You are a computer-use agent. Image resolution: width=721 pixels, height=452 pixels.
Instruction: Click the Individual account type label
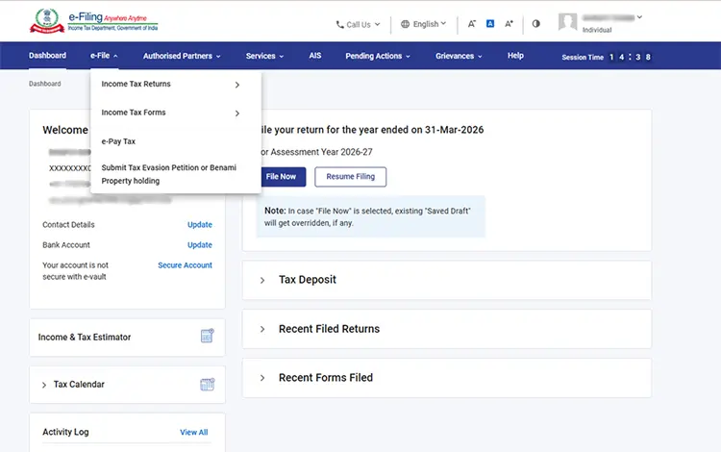[x=597, y=30]
